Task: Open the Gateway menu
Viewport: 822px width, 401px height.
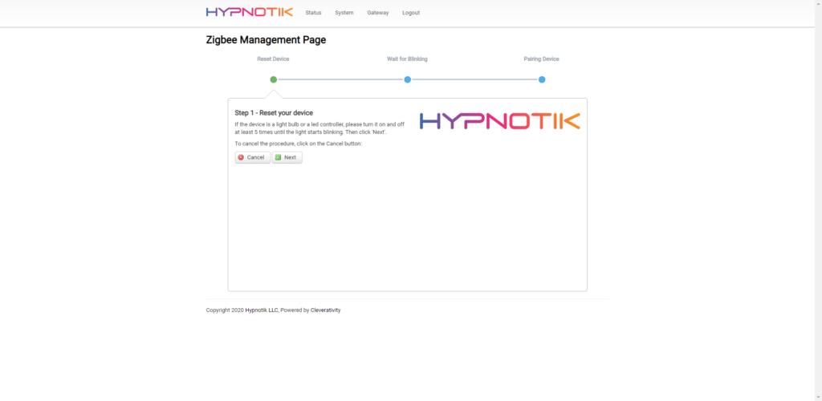Action: [378, 13]
